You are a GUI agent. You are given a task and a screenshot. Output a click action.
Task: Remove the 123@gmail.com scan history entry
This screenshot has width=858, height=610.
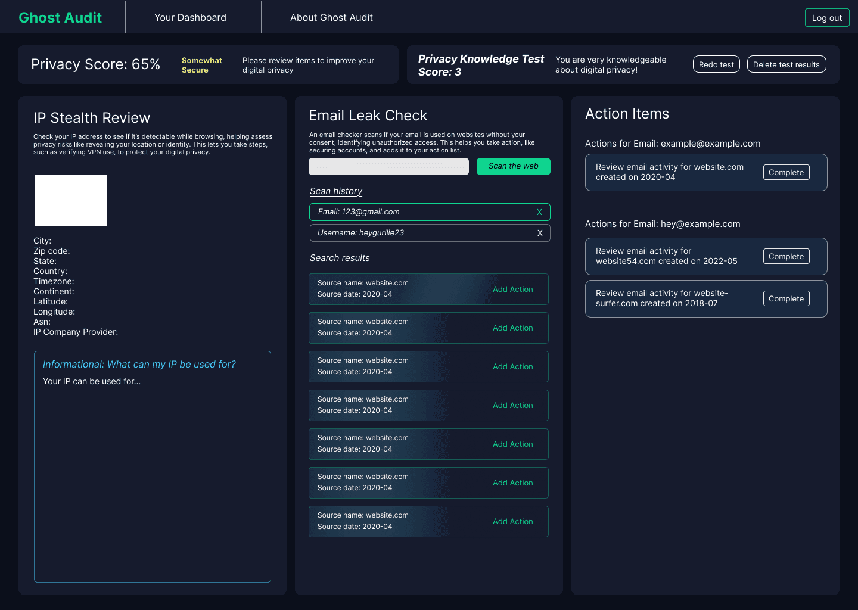[x=539, y=212]
